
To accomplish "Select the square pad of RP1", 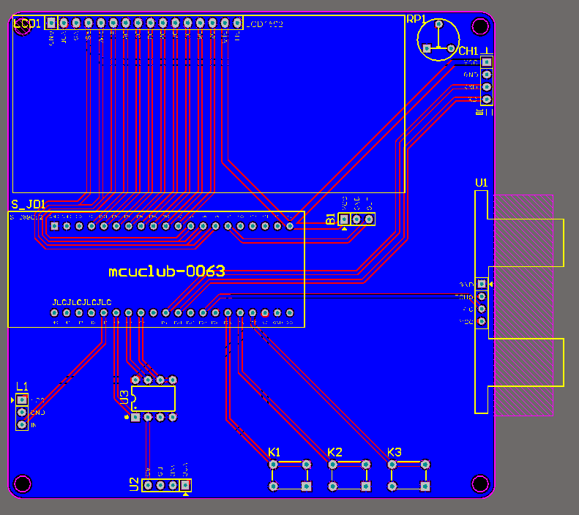I will 427,48.
